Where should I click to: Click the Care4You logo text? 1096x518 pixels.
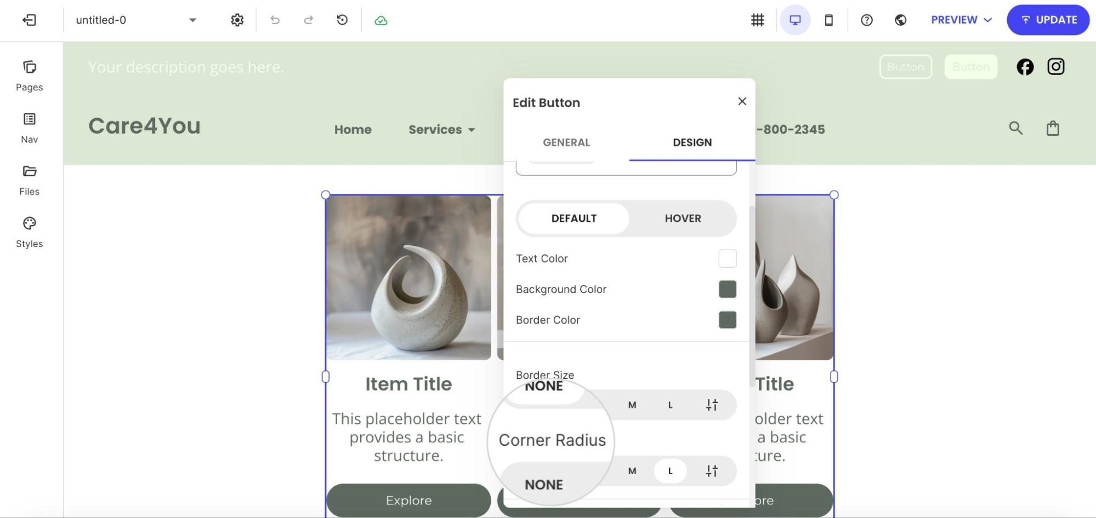[x=144, y=126]
